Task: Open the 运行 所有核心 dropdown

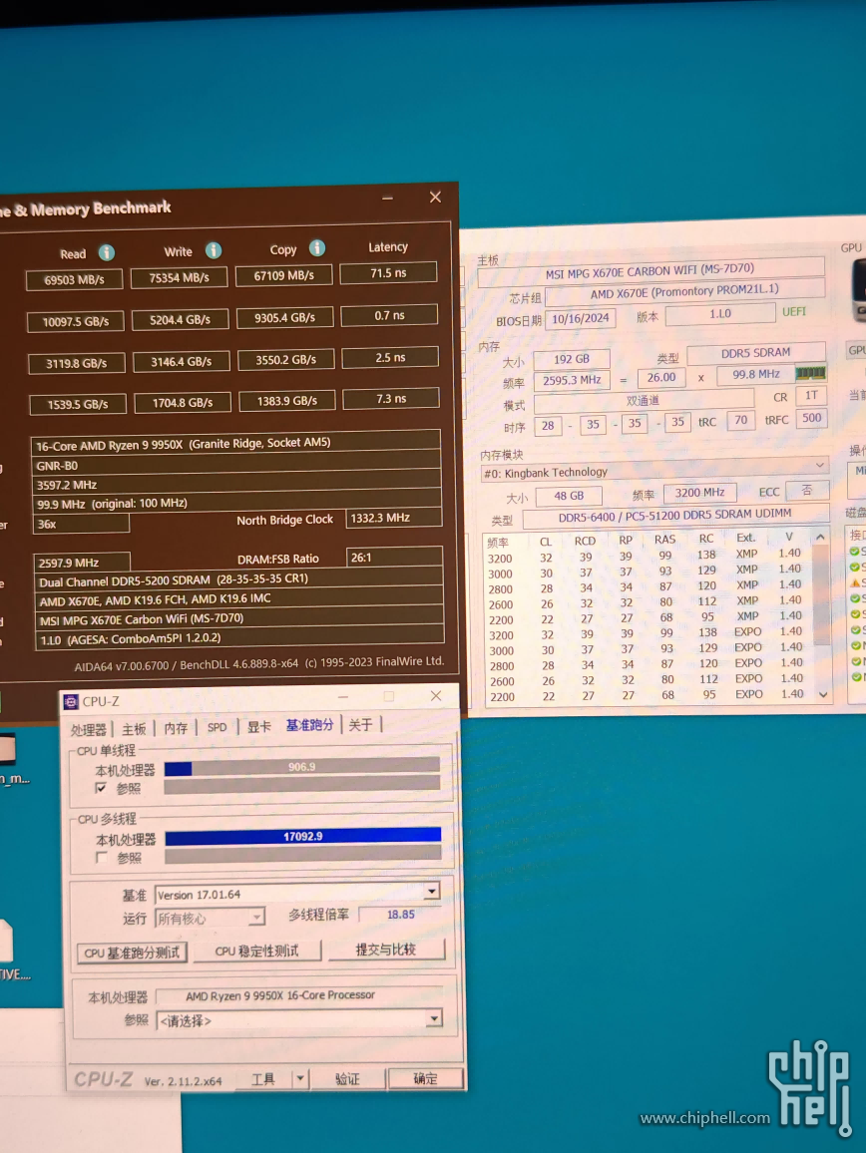Action: click(x=256, y=917)
